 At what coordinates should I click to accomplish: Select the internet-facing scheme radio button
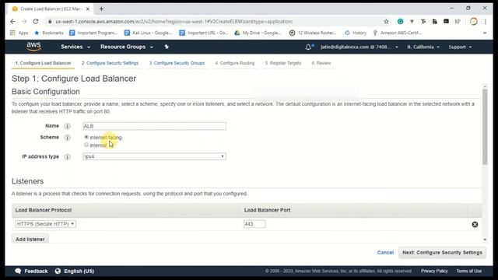click(86, 137)
